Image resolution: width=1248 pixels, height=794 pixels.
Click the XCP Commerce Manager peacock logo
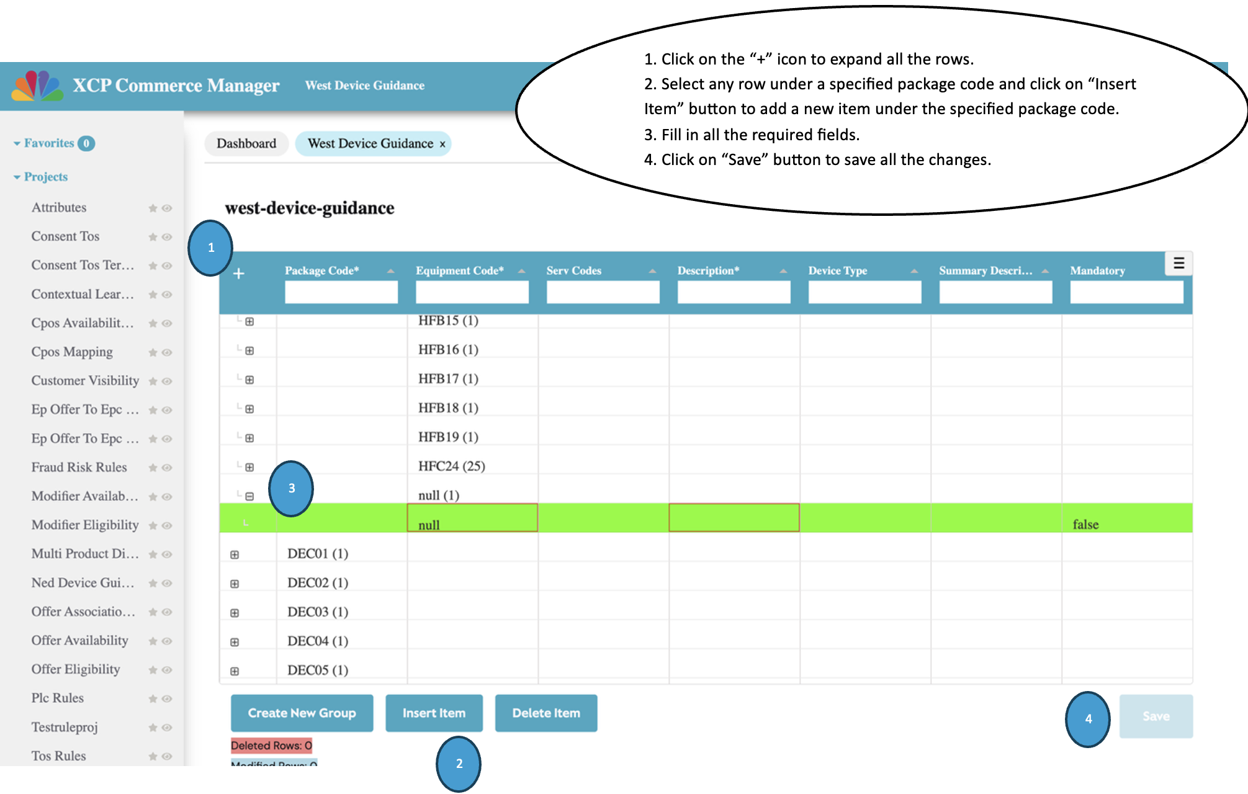[37, 86]
